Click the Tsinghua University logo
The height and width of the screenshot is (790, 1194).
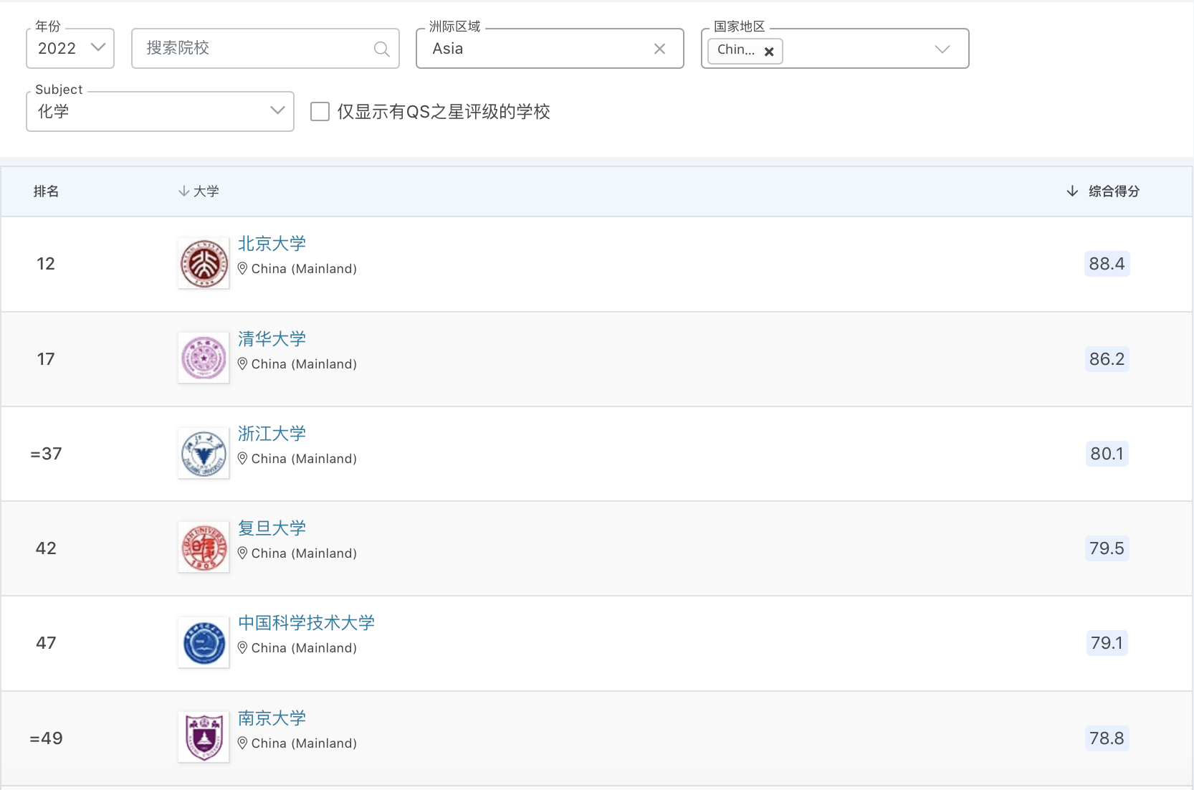coord(204,358)
